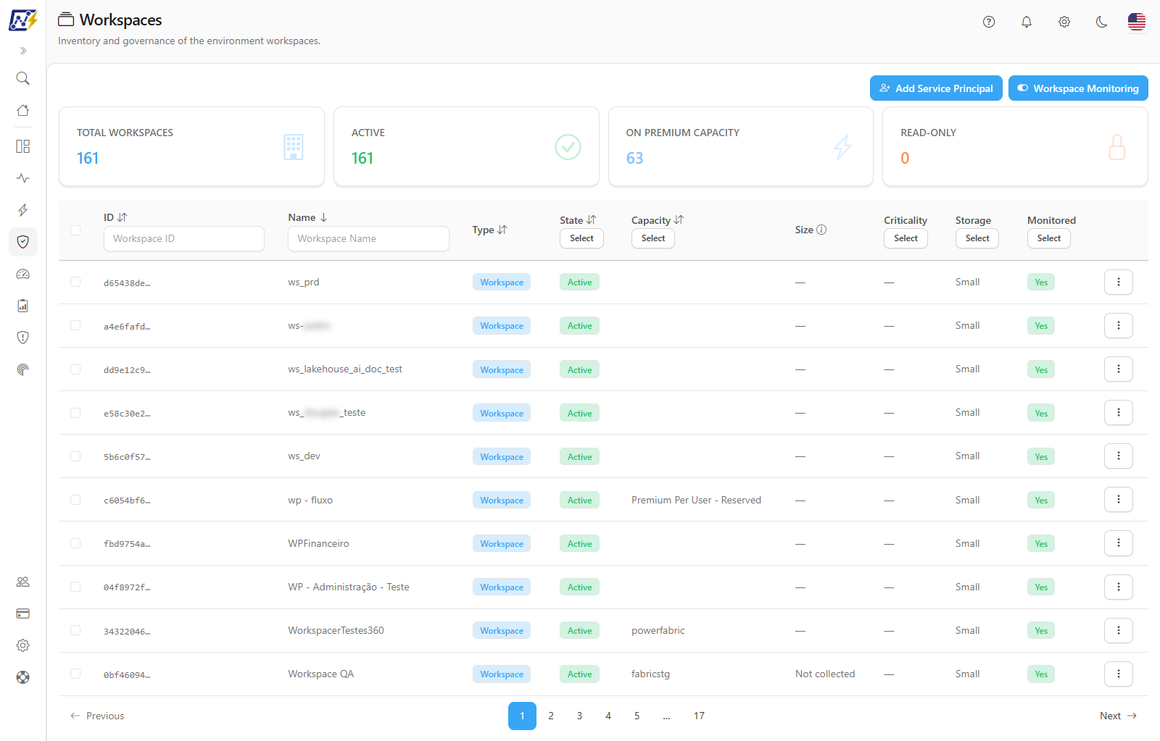Open the State filter Select dropdown
Image resolution: width=1160 pixels, height=741 pixels.
(x=581, y=238)
